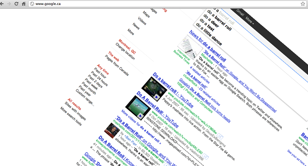Click the browser back arrow
This screenshot has width=308, height=166.
pyautogui.click(x=2, y=4)
